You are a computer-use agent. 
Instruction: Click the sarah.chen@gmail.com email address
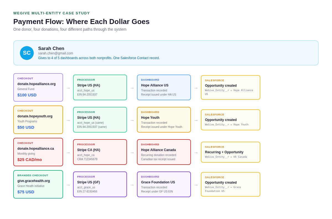(56, 53)
